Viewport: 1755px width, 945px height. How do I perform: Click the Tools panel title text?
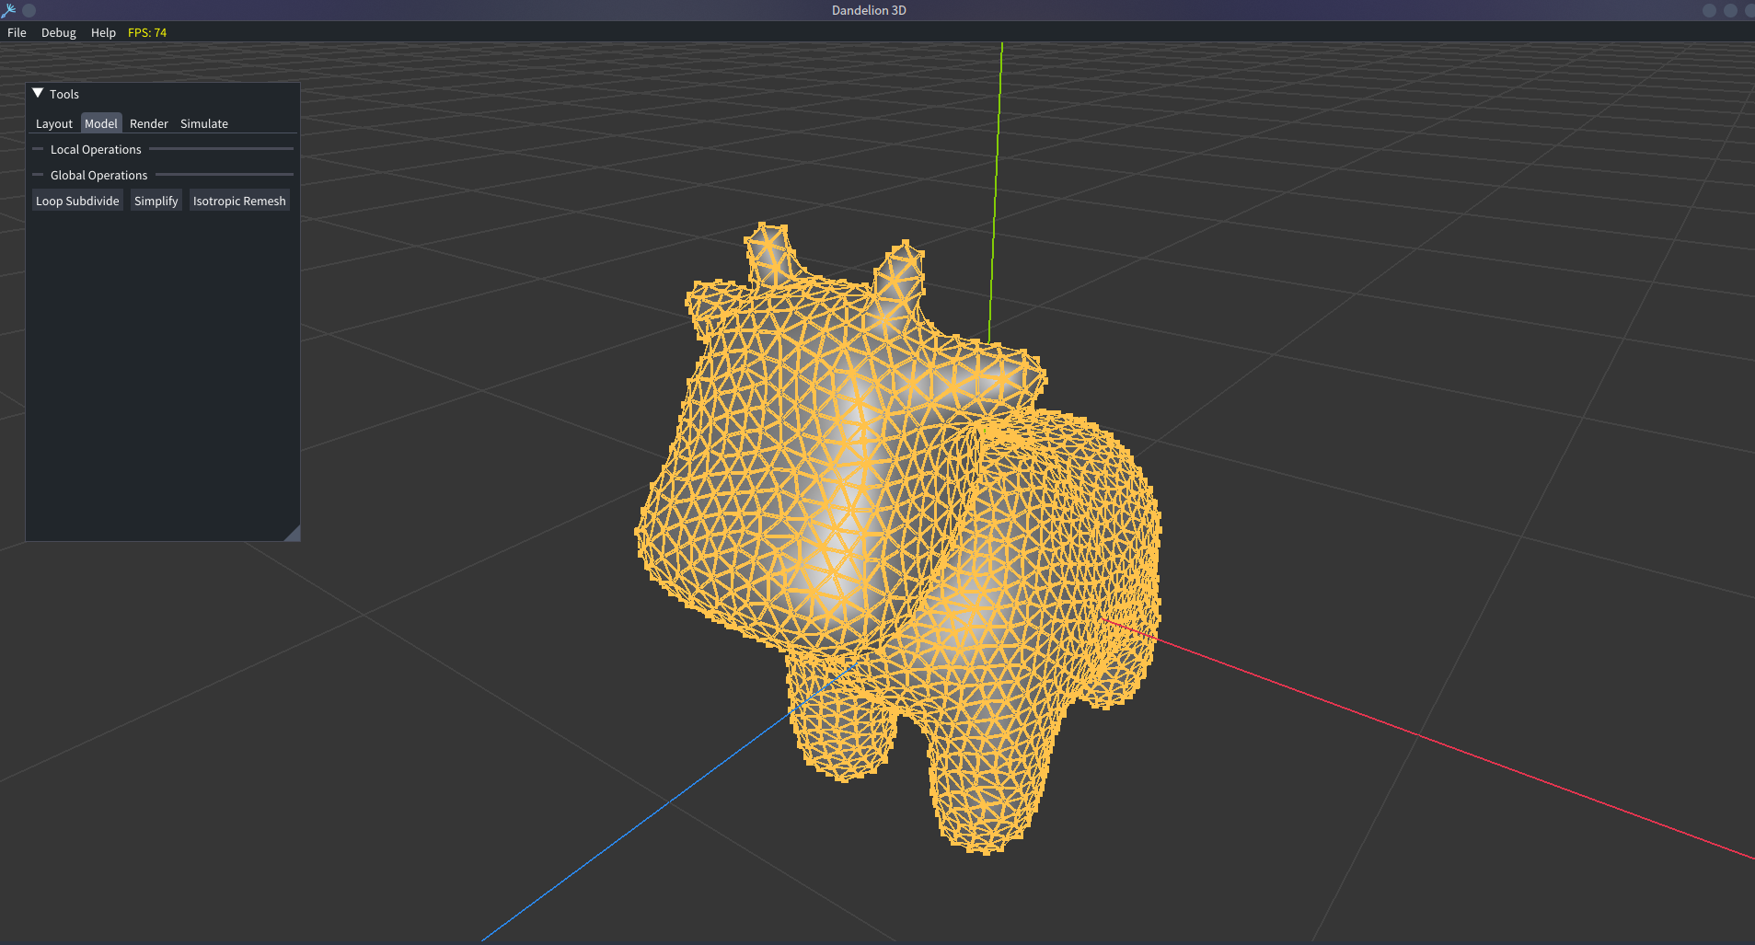click(64, 94)
